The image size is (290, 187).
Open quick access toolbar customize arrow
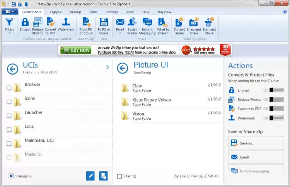click(32, 4)
